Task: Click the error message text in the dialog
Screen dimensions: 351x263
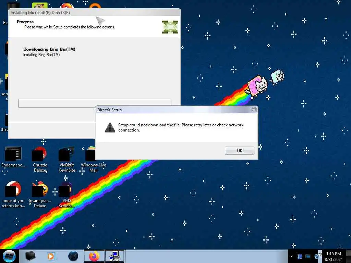Action: coord(181,127)
